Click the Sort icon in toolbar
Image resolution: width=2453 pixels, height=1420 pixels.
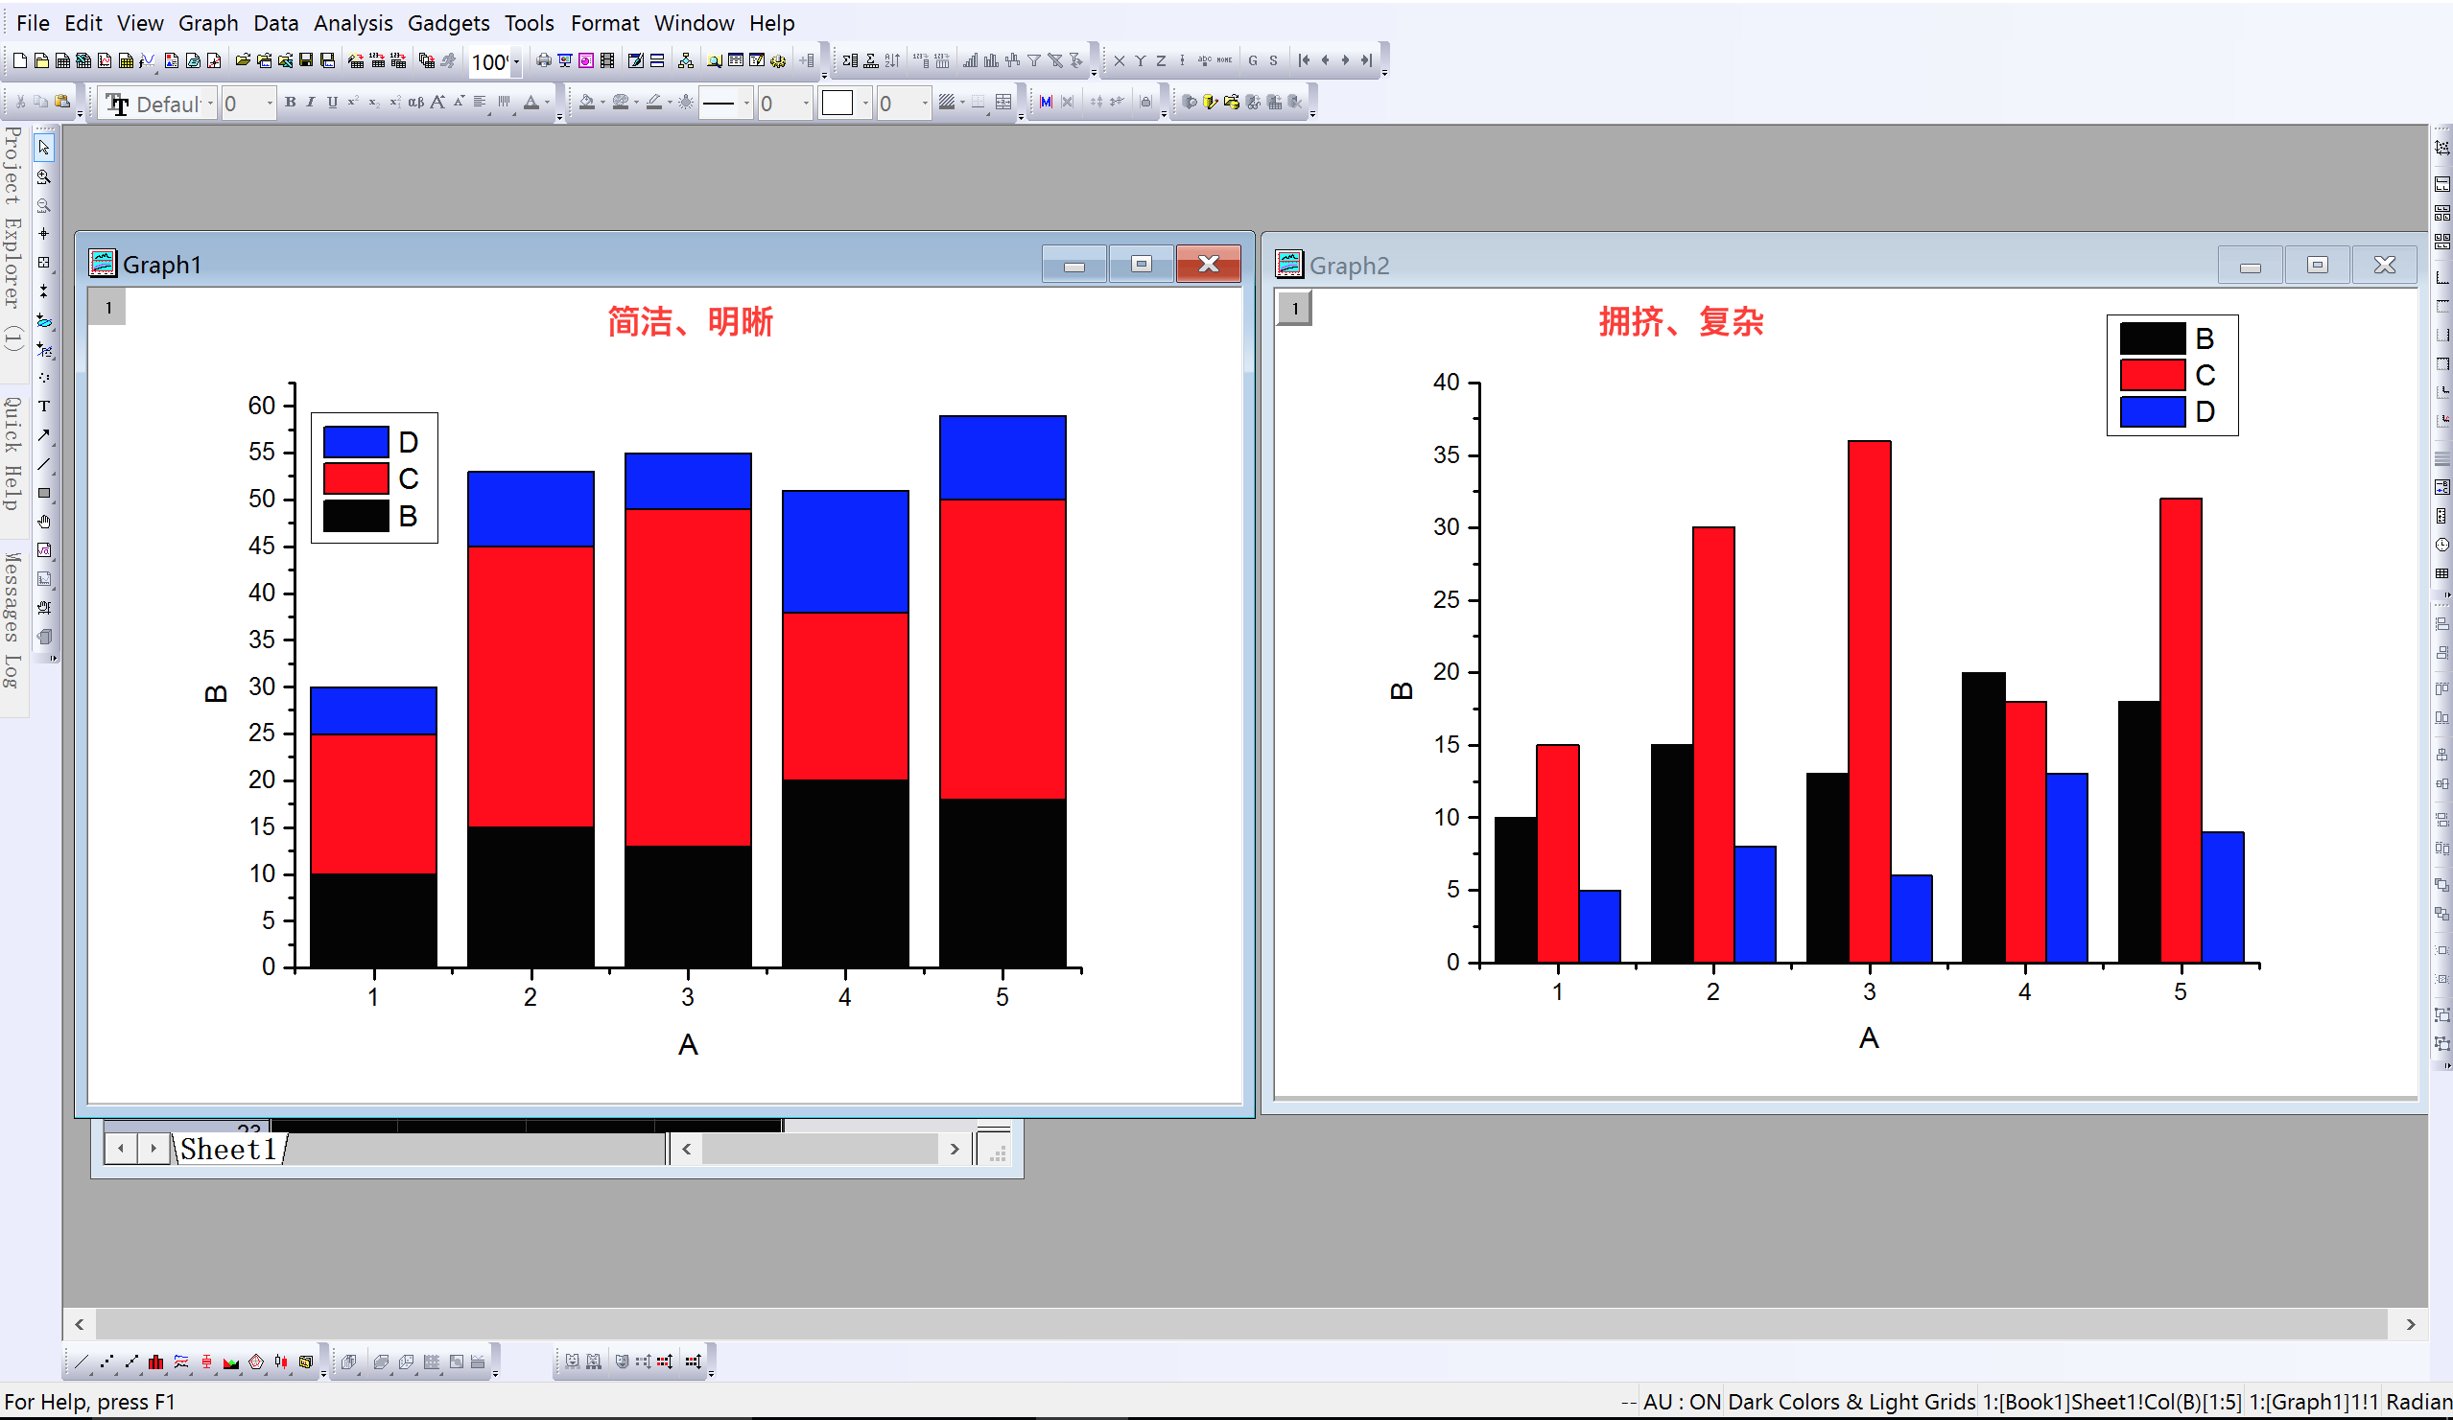pyautogui.click(x=892, y=60)
